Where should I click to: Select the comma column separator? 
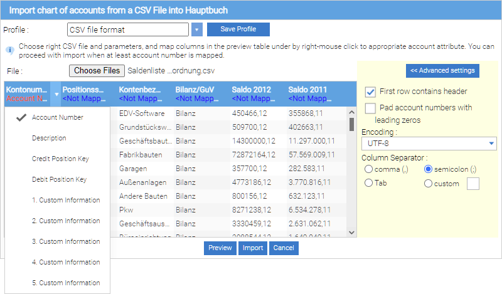click(368, 169)
